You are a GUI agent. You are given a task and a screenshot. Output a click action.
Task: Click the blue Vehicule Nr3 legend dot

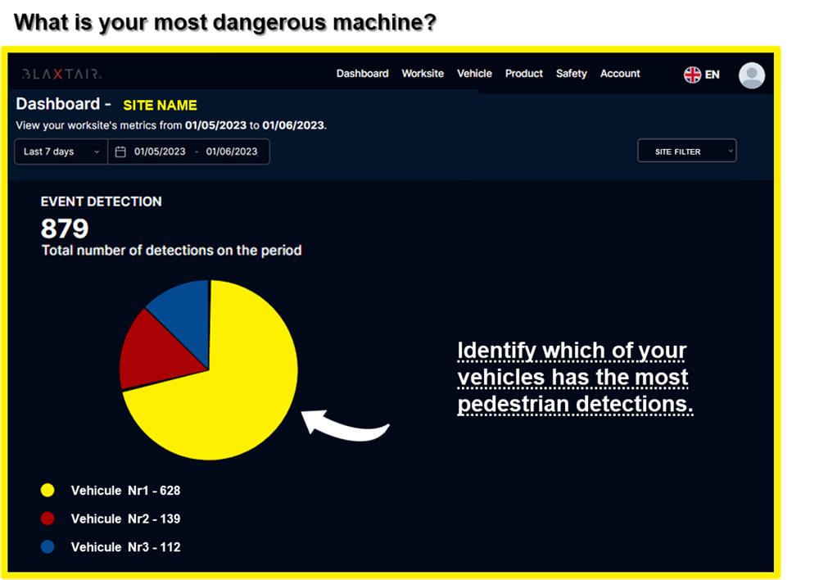(x=48, y=546)
